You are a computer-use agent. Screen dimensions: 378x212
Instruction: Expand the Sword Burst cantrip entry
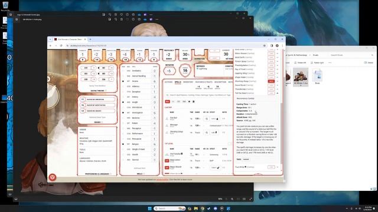277,85
